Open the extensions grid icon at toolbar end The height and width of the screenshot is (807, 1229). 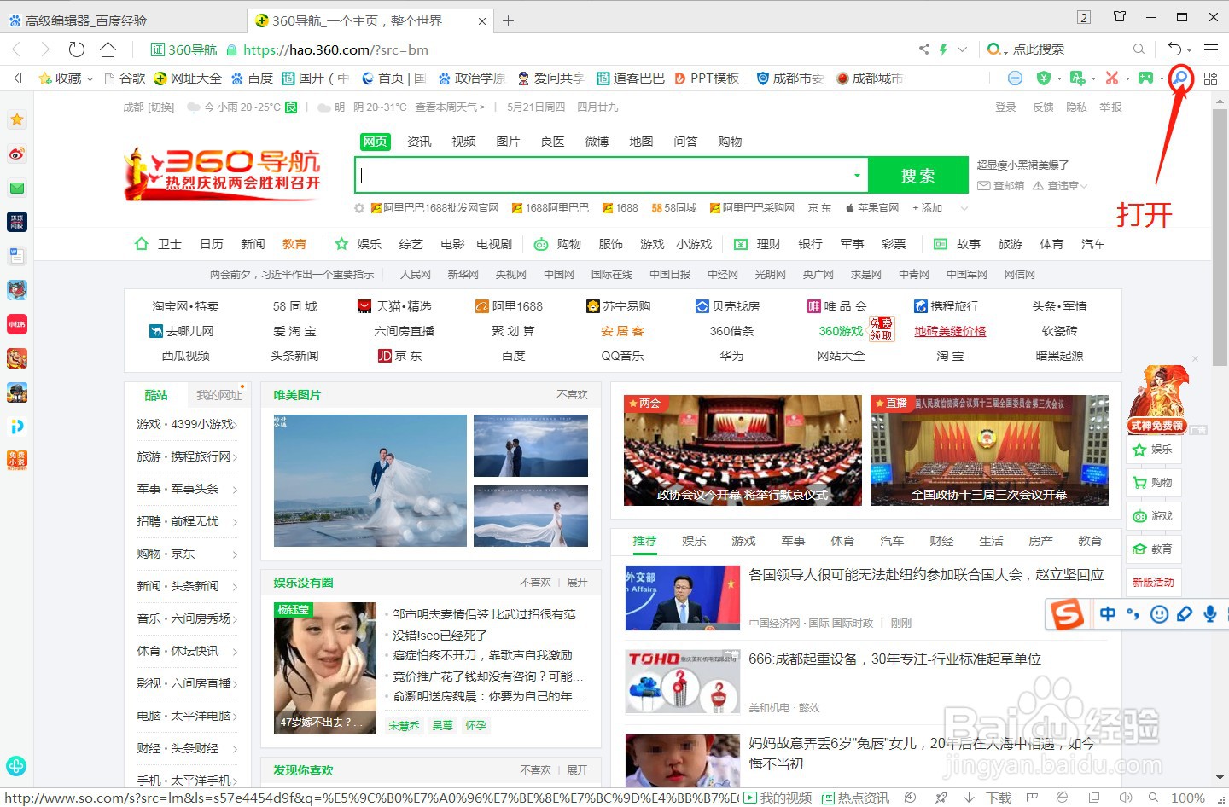coord(1210,78)
